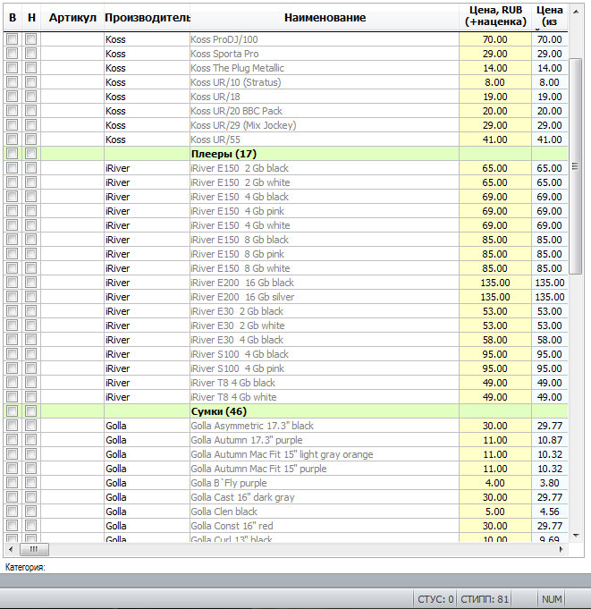Check H box for Golla B`Fly purple
Screen dimensions: 591x609
[x=30, y=483]
